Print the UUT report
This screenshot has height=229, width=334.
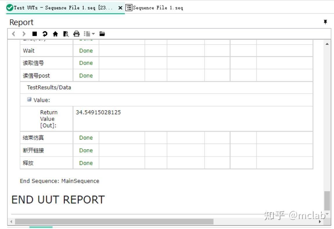[76, 34]
